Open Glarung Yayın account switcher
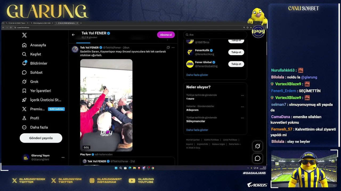The image size is (341, 191). [x=43, y=157]
